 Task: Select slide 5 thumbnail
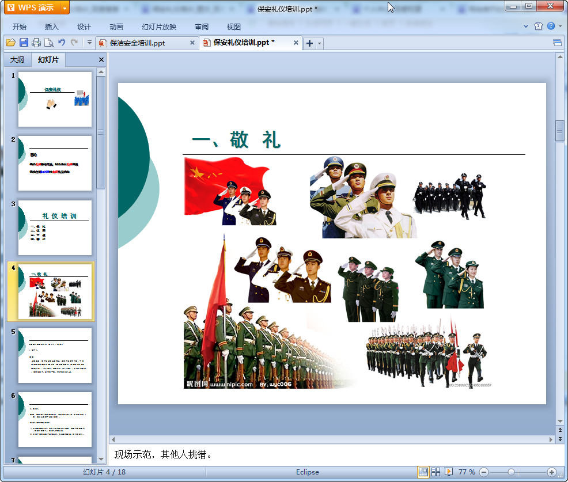coord(55,356)
